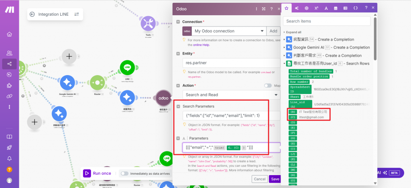
Task: Select the LINE Send a Reply Message module
Action: (127, 67)
